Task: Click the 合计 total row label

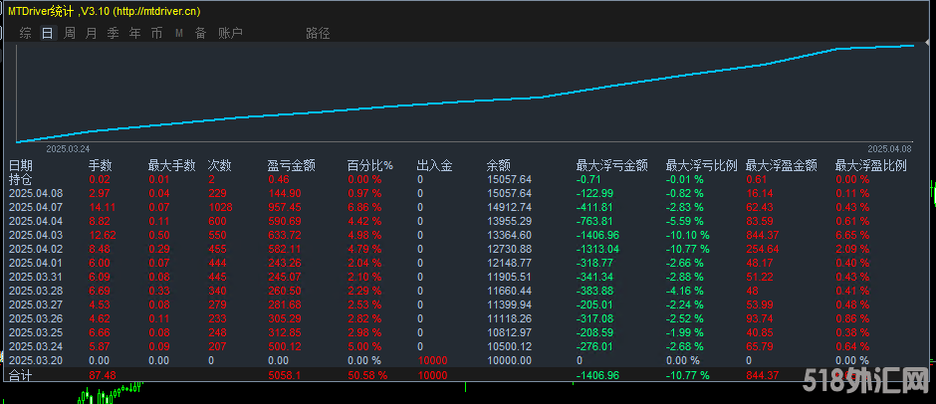Action: click(x=21, y=375)
